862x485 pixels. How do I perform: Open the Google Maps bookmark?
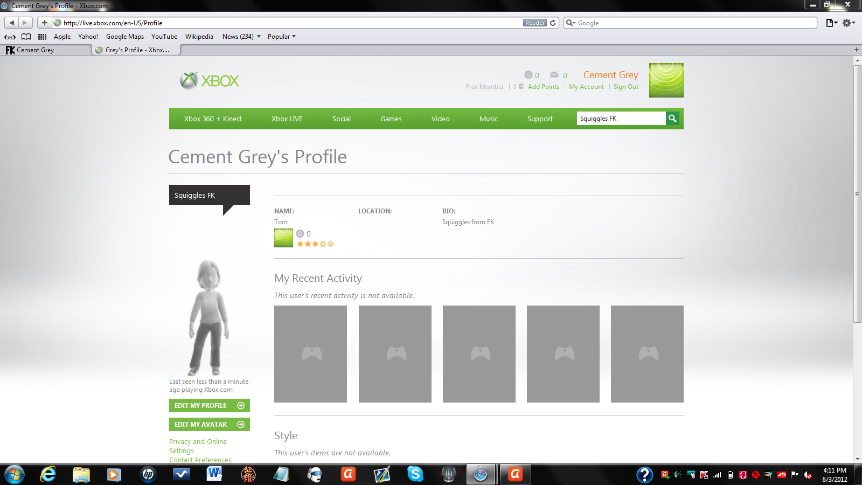(125, 37)
